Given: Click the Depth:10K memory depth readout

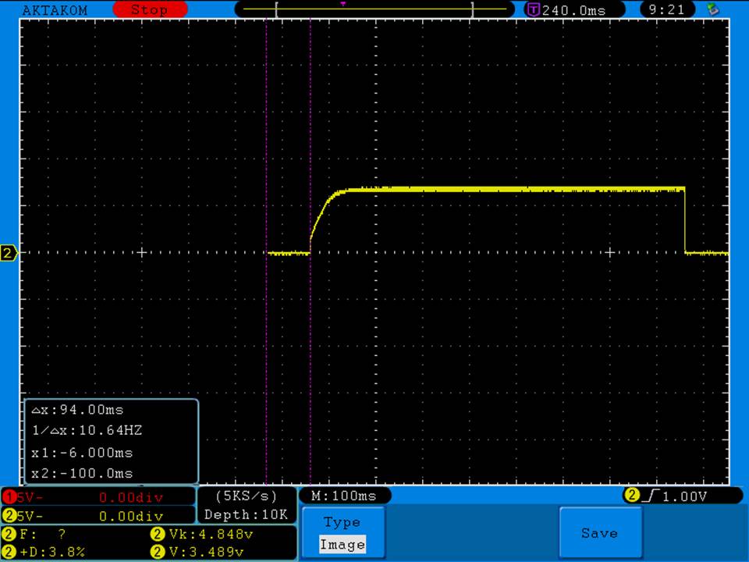Looking at the screenshot, I should tap(246, 514).
